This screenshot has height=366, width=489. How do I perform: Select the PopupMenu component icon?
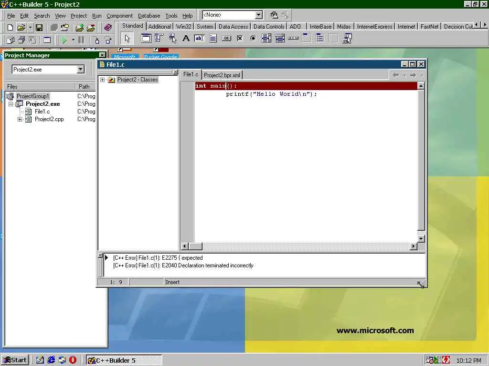point(172,38)
